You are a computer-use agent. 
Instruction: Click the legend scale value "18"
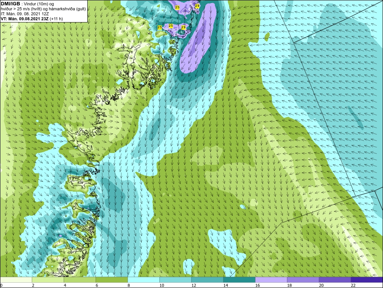tap(289, 285)
